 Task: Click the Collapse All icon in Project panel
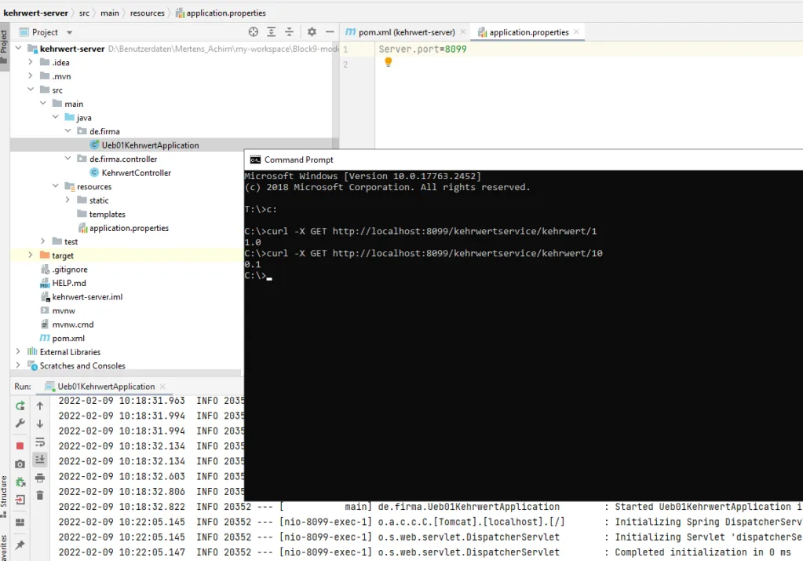pos(290,31)
